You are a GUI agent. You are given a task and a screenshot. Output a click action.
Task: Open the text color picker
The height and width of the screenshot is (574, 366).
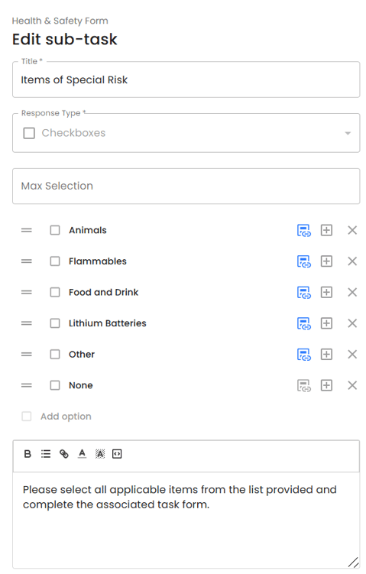tap(82, 454)
